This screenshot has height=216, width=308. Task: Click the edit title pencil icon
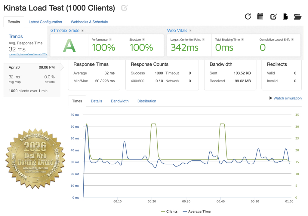click(124, 8)
